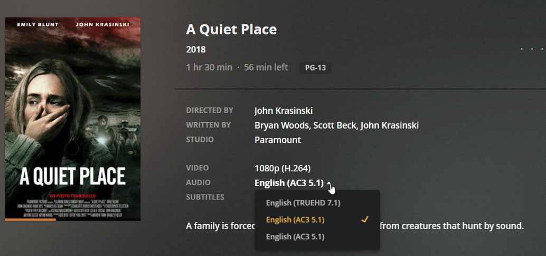Click the orange watch progress bar under poster
The width and height of the screenshot is (546, 256).
[x=31, y=220]
